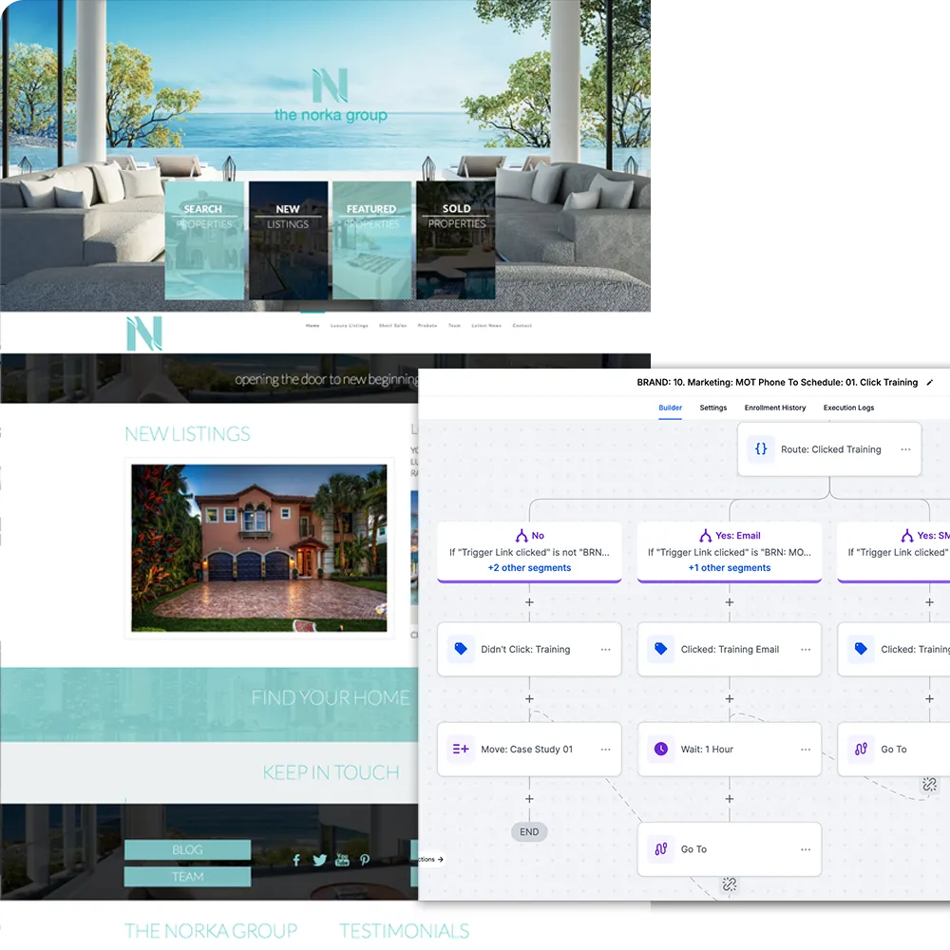950x950 pixels.
Task: Click the N logo in website header
Action: click(144, 333)
